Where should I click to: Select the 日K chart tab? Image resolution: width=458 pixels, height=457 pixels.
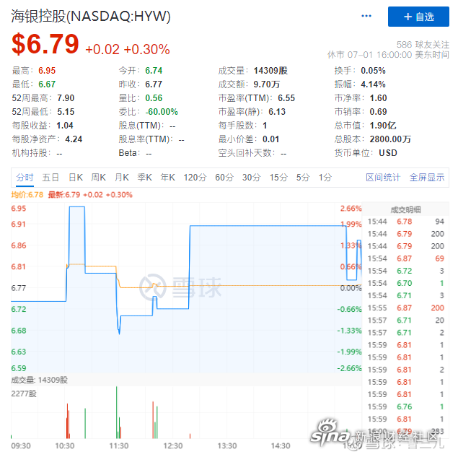(x=76, y=178)
